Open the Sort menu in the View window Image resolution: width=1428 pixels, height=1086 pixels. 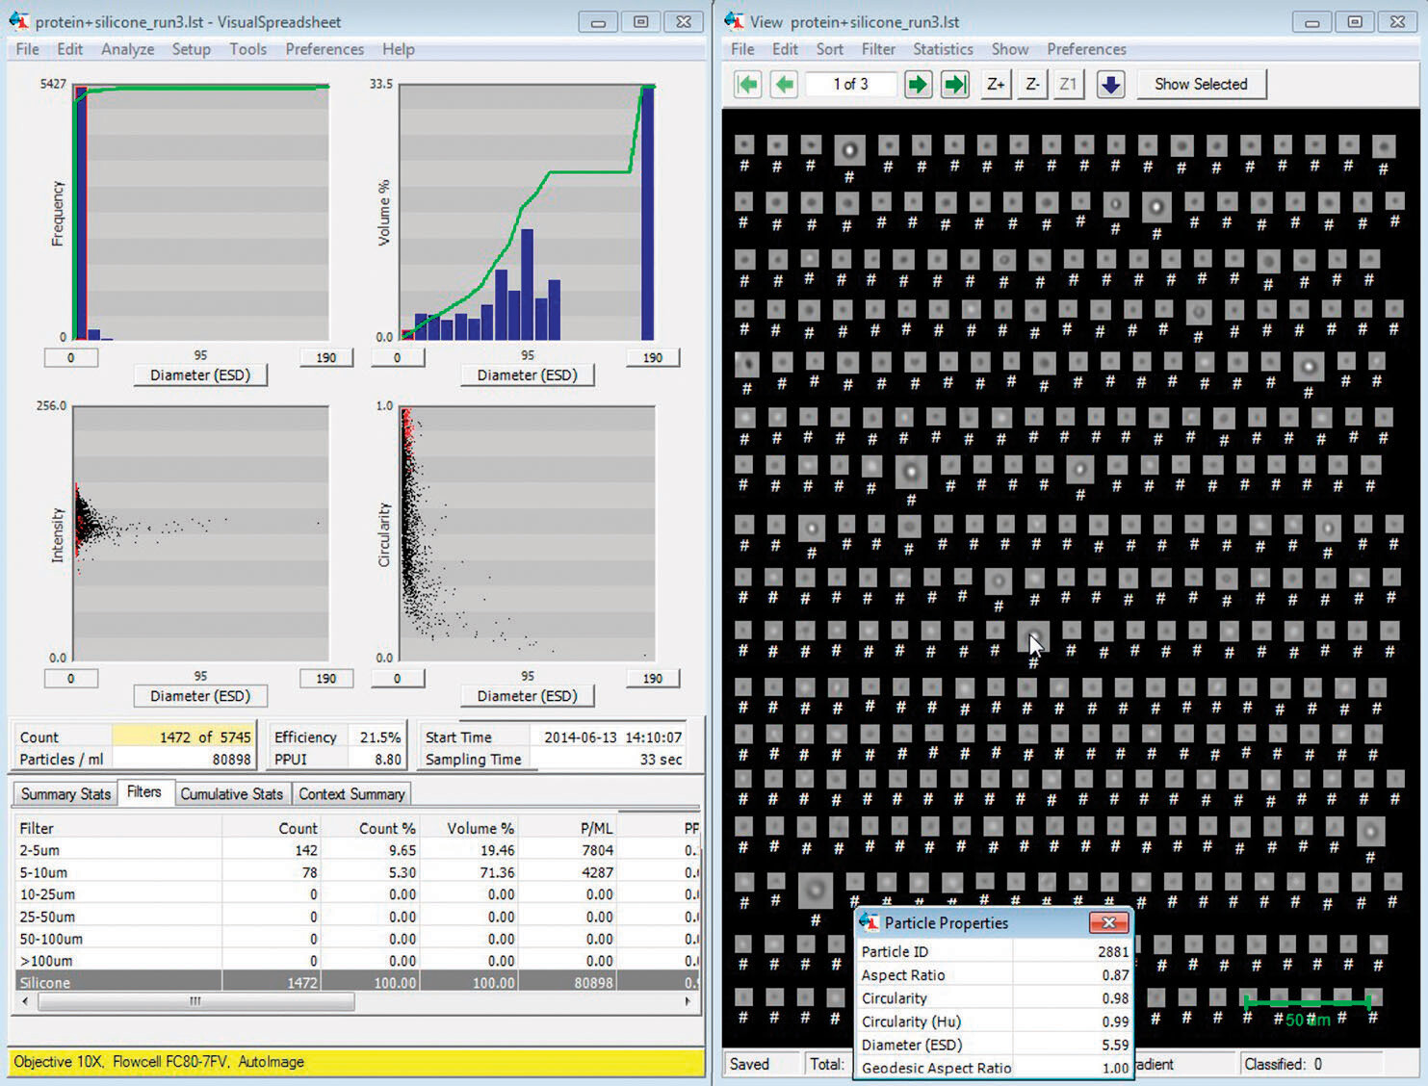click(828, 49)
